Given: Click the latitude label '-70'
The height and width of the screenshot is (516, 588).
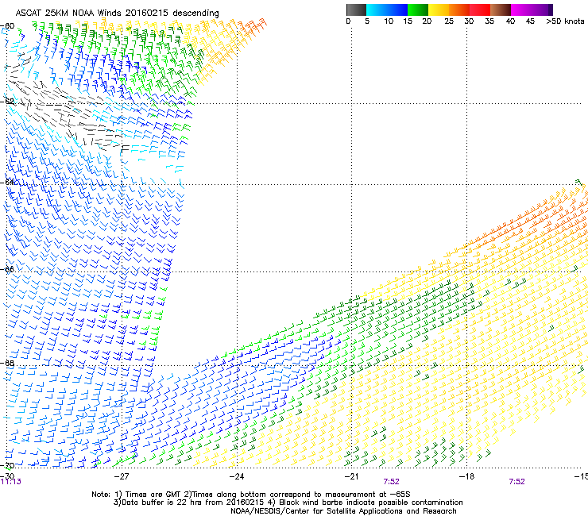Looking at the screenshot, I should tap(8, 465).
